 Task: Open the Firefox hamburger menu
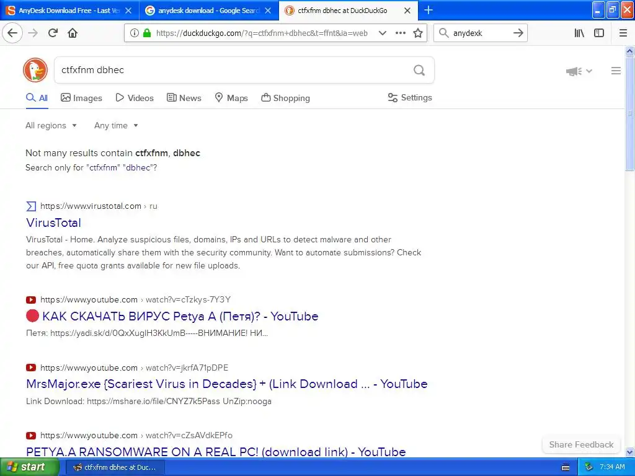click(x=623, y=33)
